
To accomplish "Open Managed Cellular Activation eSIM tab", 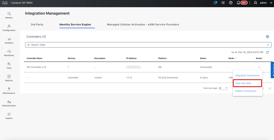I will [143, 25].
